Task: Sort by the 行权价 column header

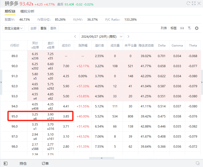Action: click(15, 46)
